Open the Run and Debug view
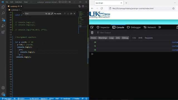This screenshot has height=100, width=178. tap(3, 26)
